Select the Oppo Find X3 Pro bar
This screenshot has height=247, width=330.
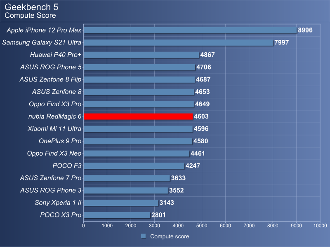click(139, 104)
